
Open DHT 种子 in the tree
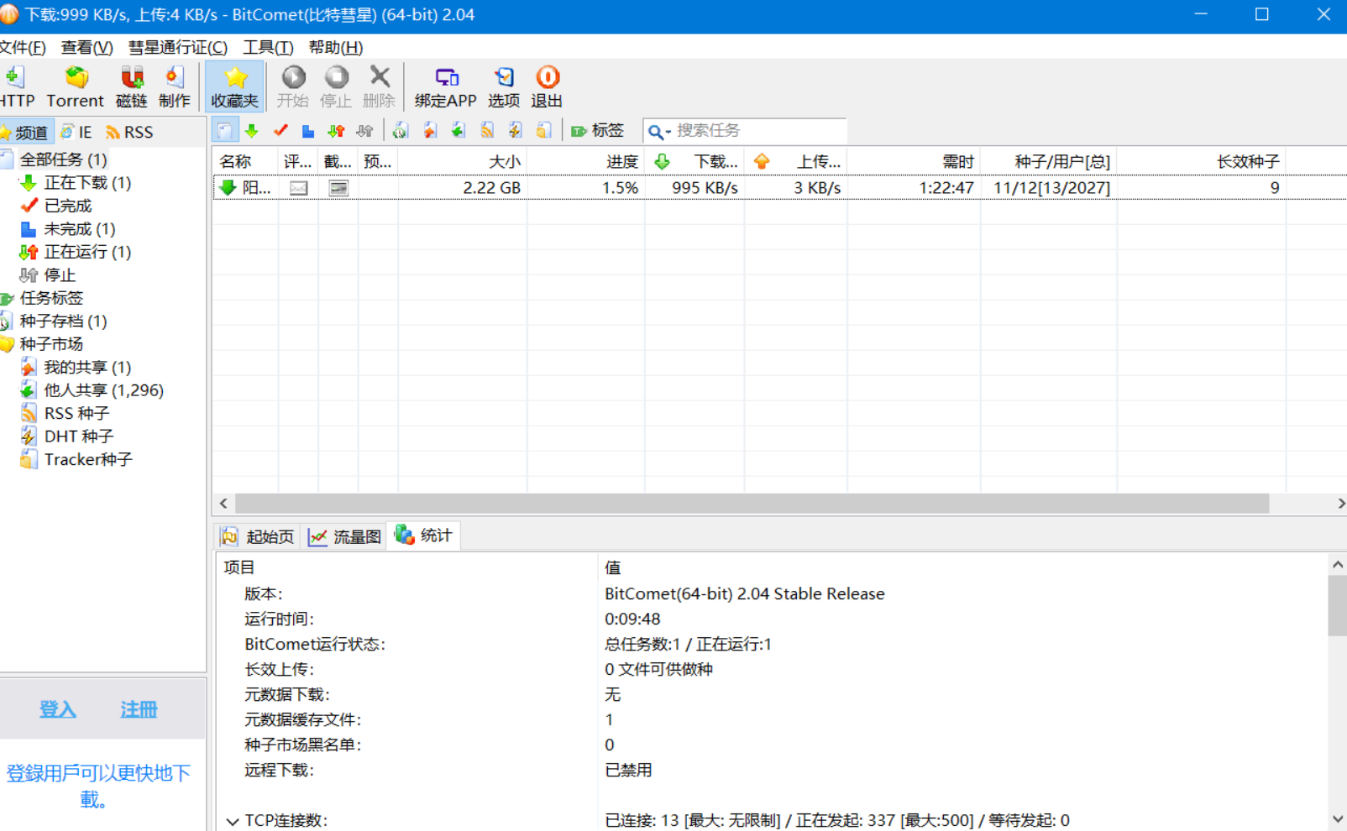pos(78,436)
